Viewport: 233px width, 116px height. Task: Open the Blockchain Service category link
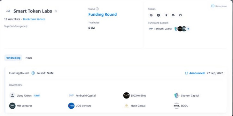click(x=34, y=19)
